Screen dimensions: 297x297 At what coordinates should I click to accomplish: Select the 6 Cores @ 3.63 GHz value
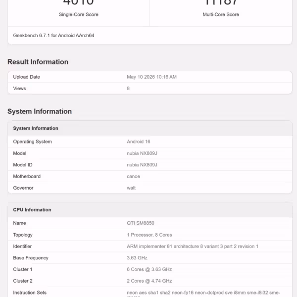point(149,269)
